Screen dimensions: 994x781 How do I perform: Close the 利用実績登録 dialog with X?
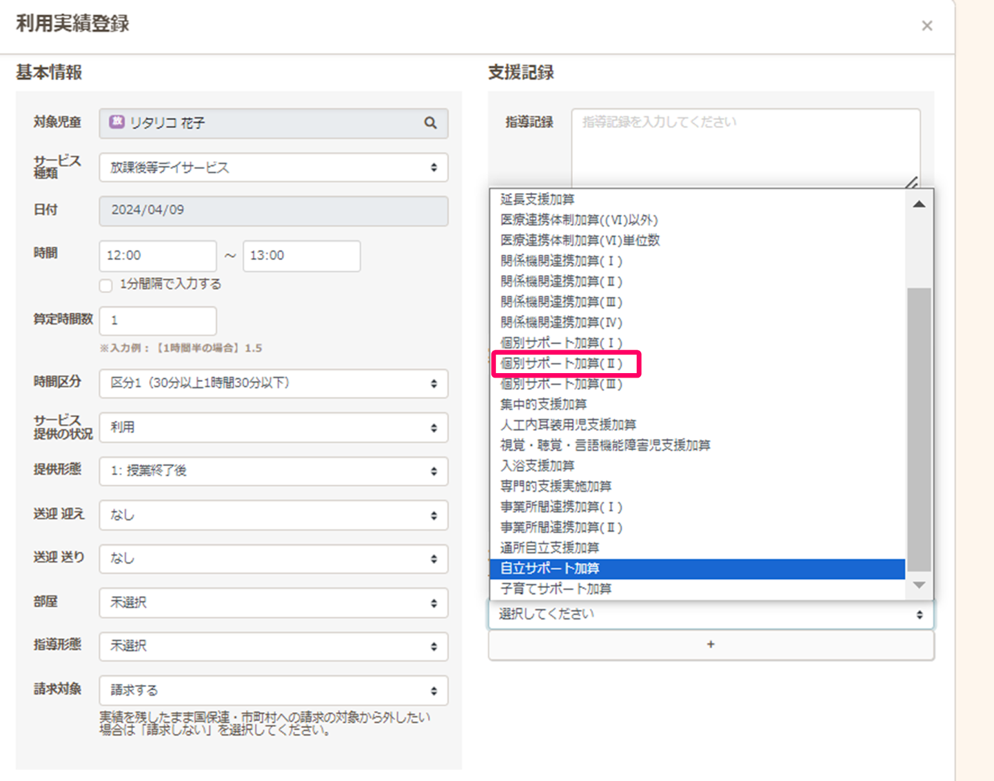coord(927,26)
